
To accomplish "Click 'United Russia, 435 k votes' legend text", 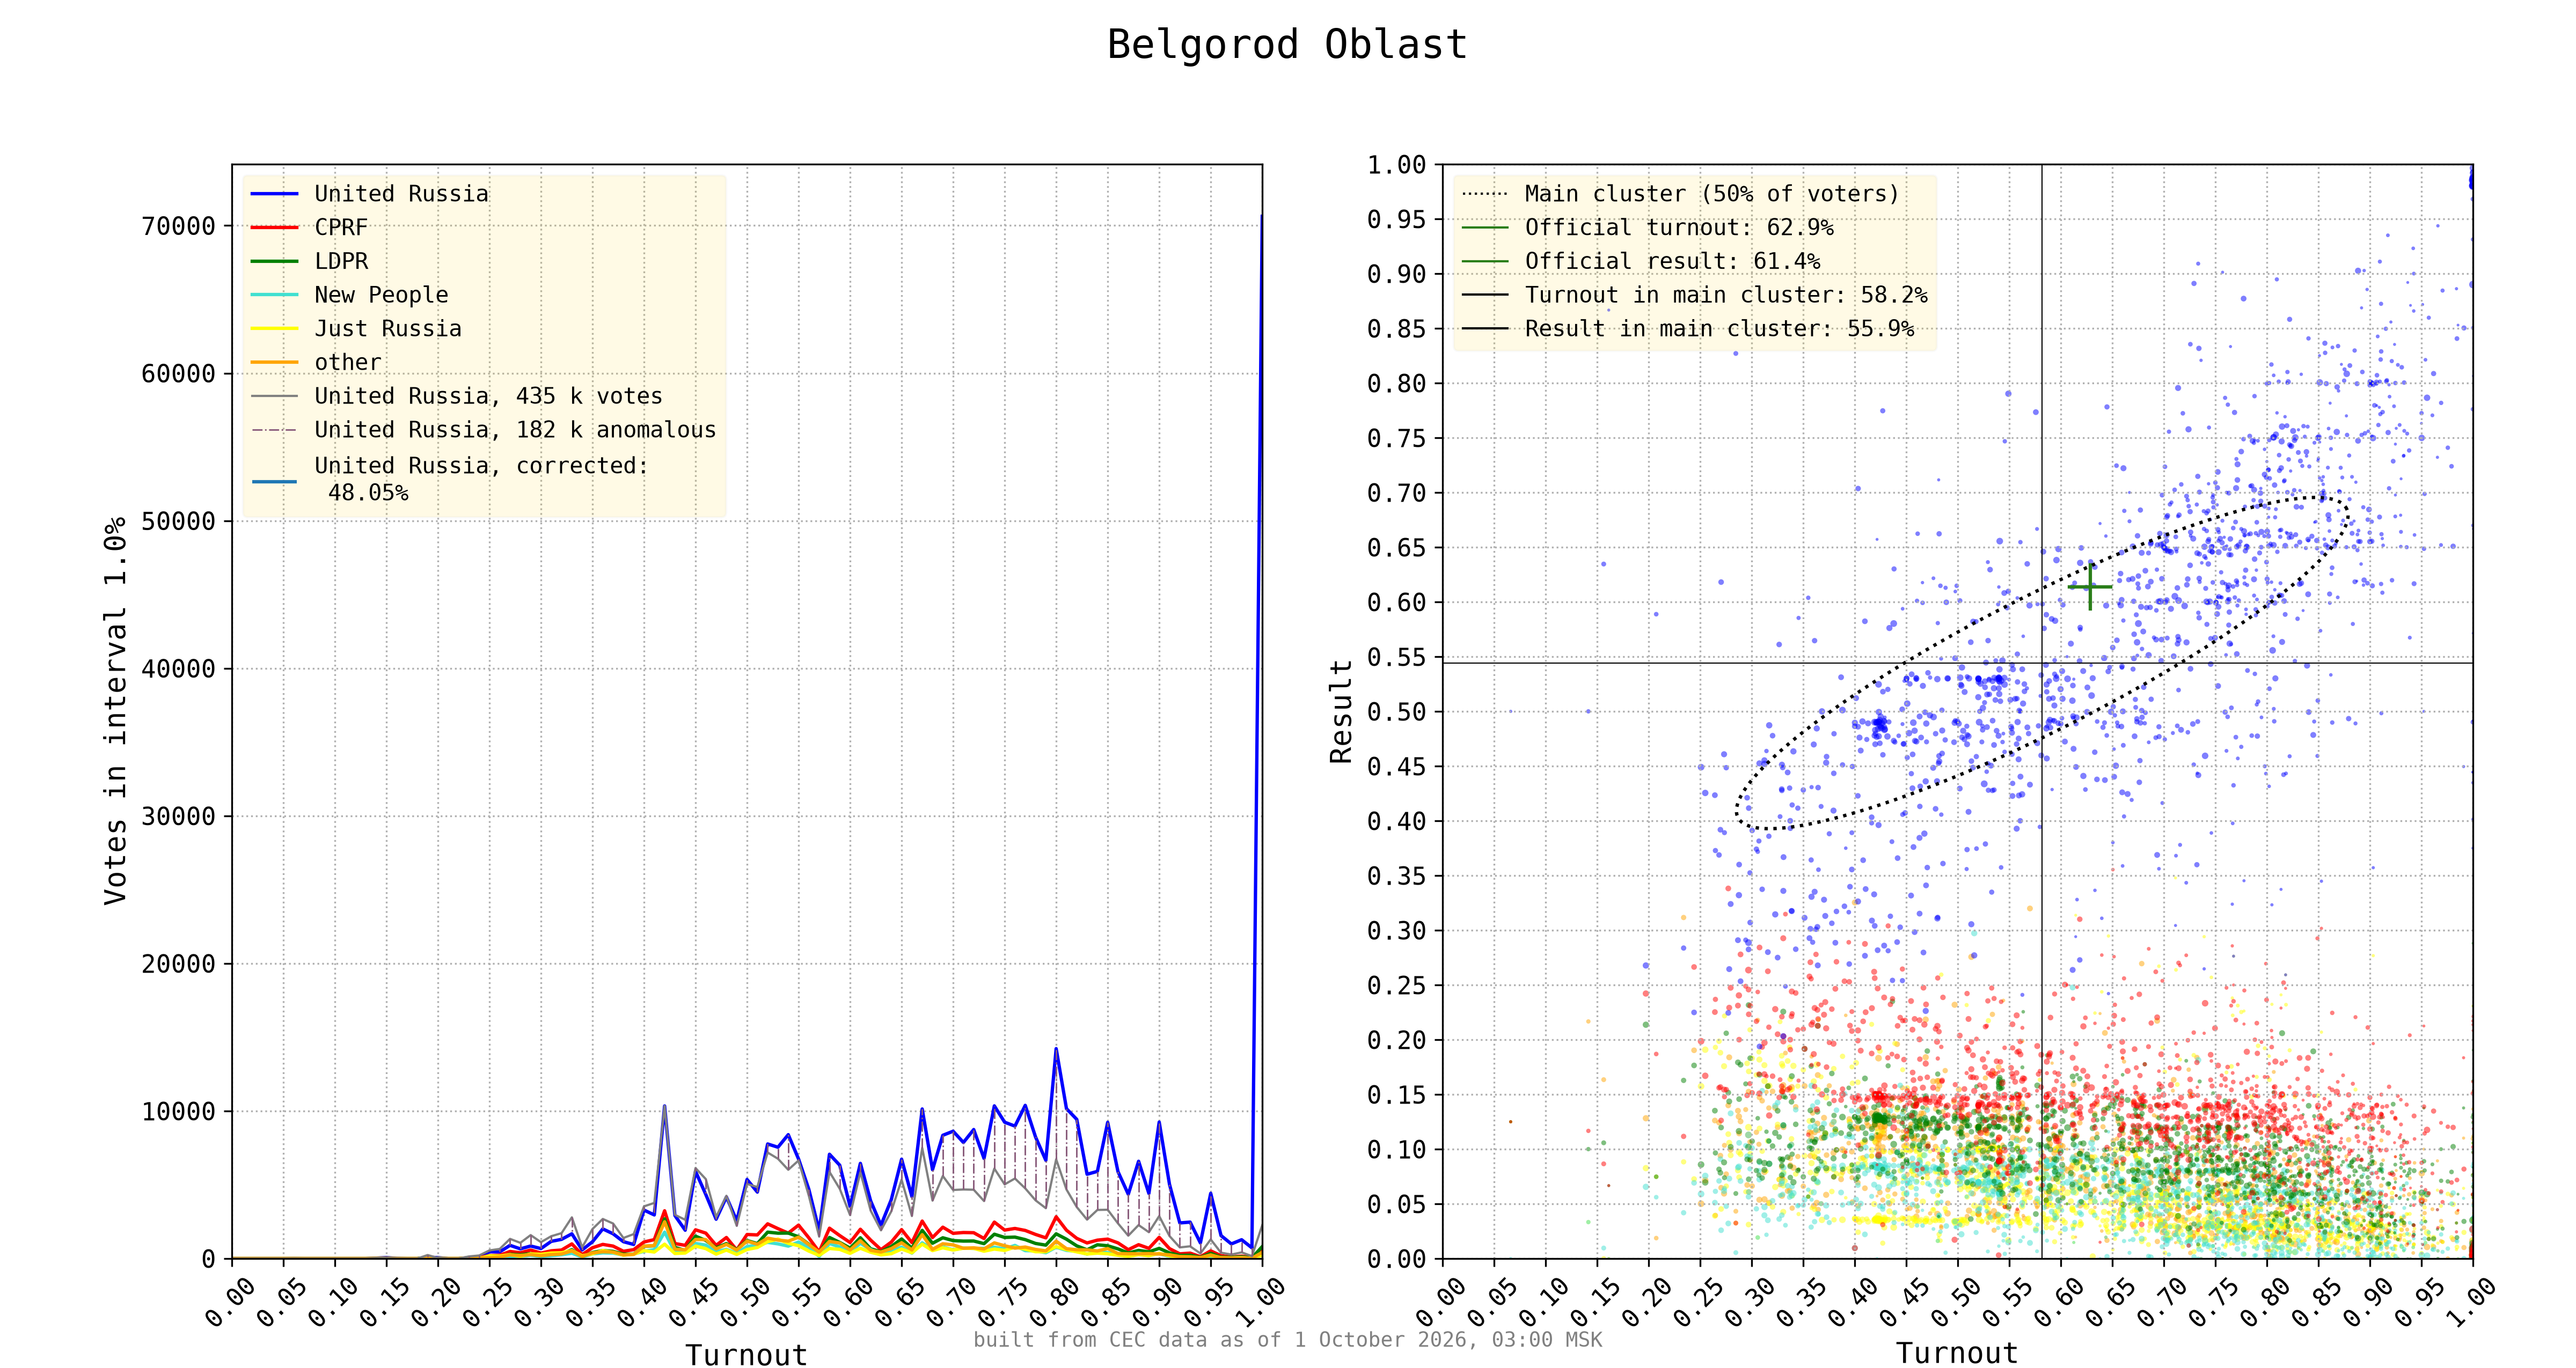I will pos(488,396).
